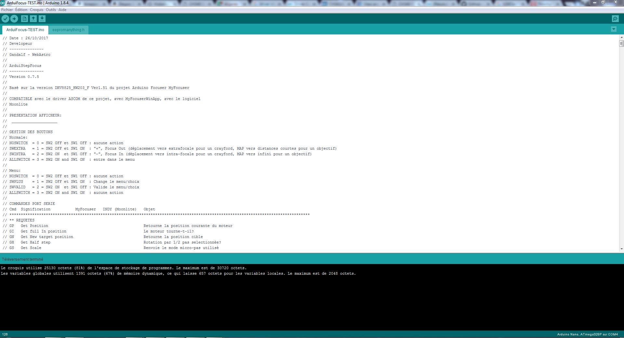Open the Édition menu
This screenshot has height=338, width=624.
[21, 10]
